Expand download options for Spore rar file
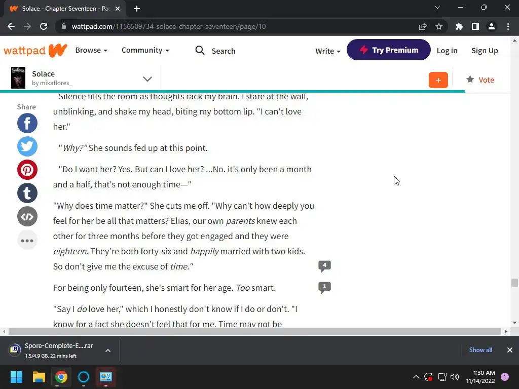 (108, 351)
